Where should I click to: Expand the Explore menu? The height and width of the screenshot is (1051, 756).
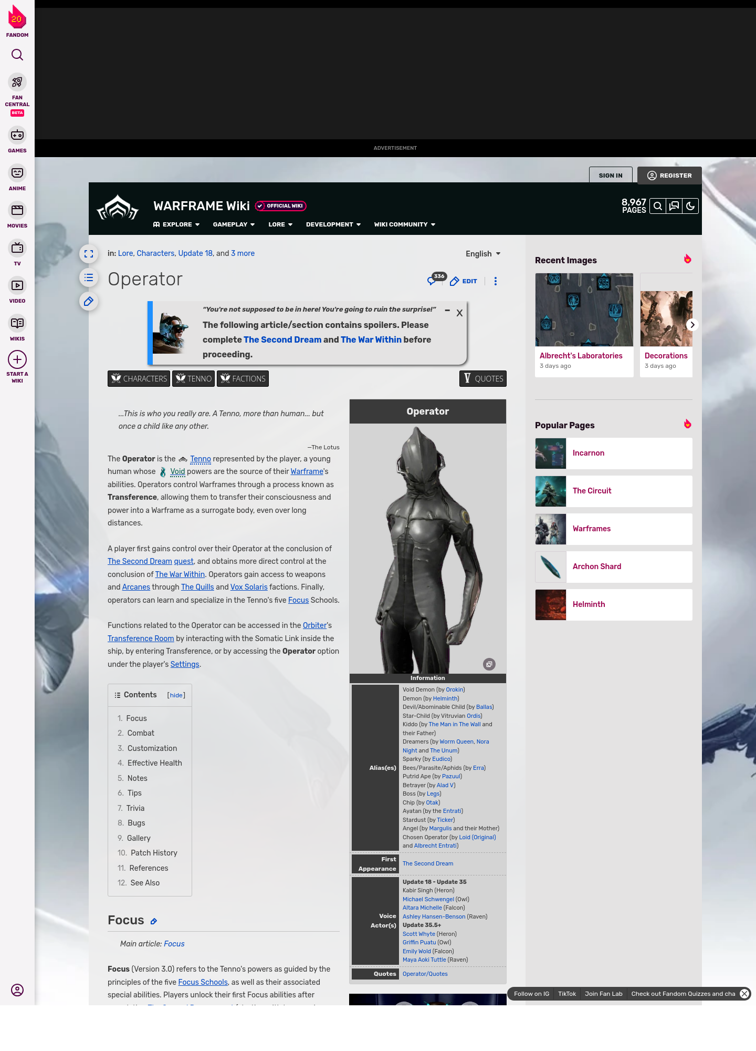(x=176, y=224)
